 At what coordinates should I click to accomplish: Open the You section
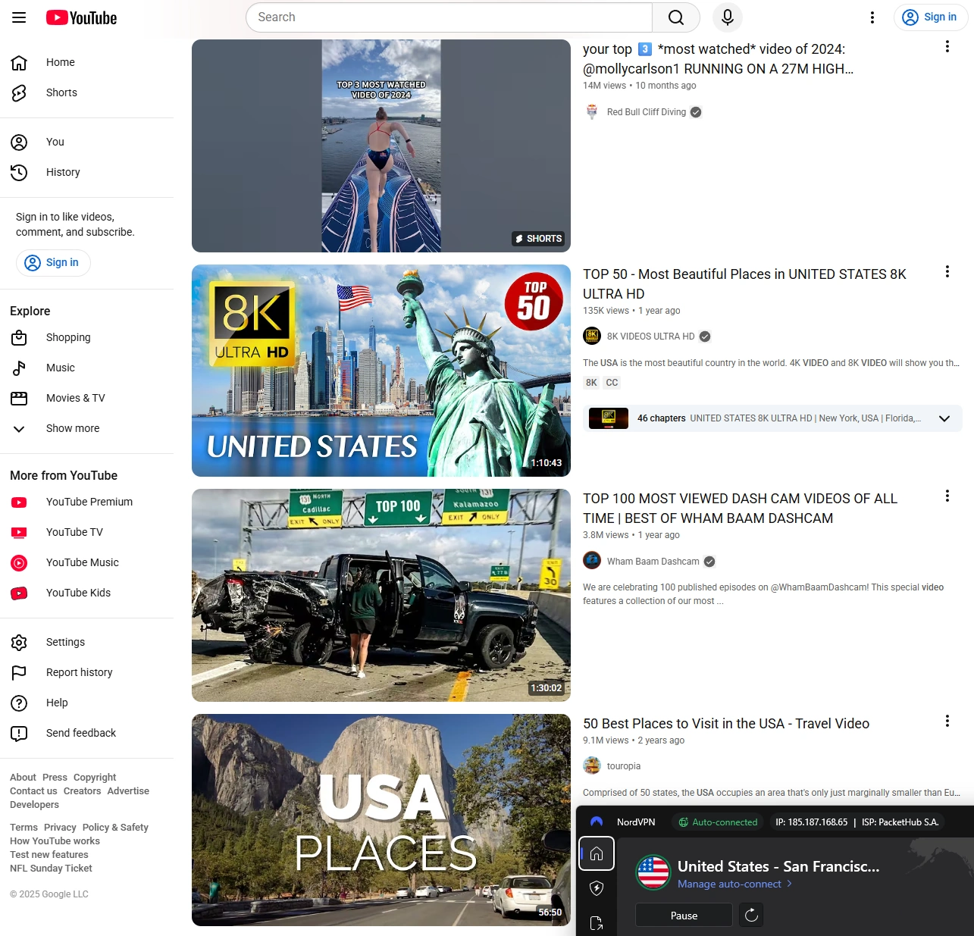click(86, 142)
